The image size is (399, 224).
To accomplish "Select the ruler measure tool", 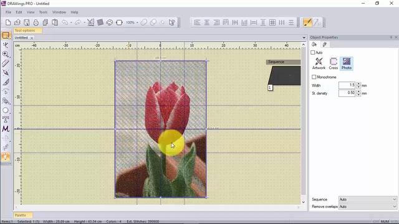I will click(x=6, y=63).
